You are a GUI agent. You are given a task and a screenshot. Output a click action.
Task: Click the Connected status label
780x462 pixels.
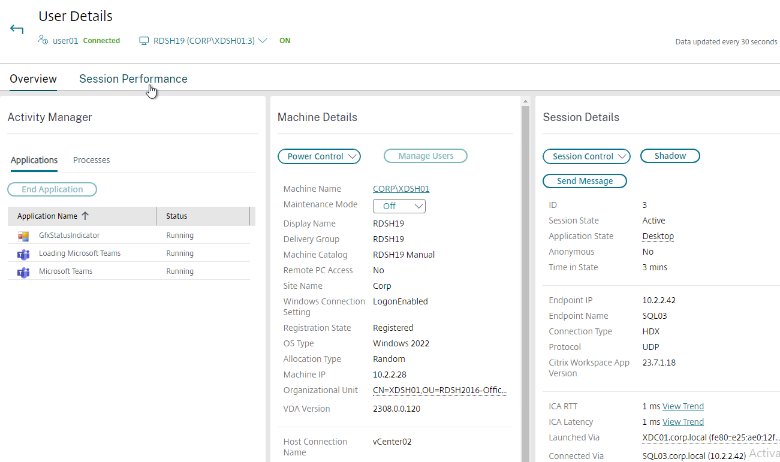tap(101, 41)
